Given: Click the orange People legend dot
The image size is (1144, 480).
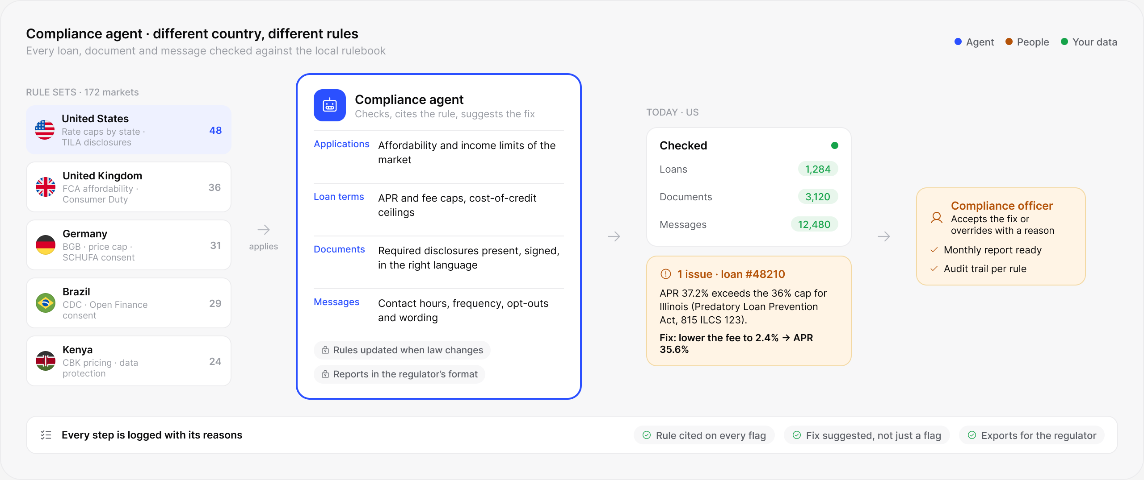Looking at the screenshot, I should (1009, 41).
